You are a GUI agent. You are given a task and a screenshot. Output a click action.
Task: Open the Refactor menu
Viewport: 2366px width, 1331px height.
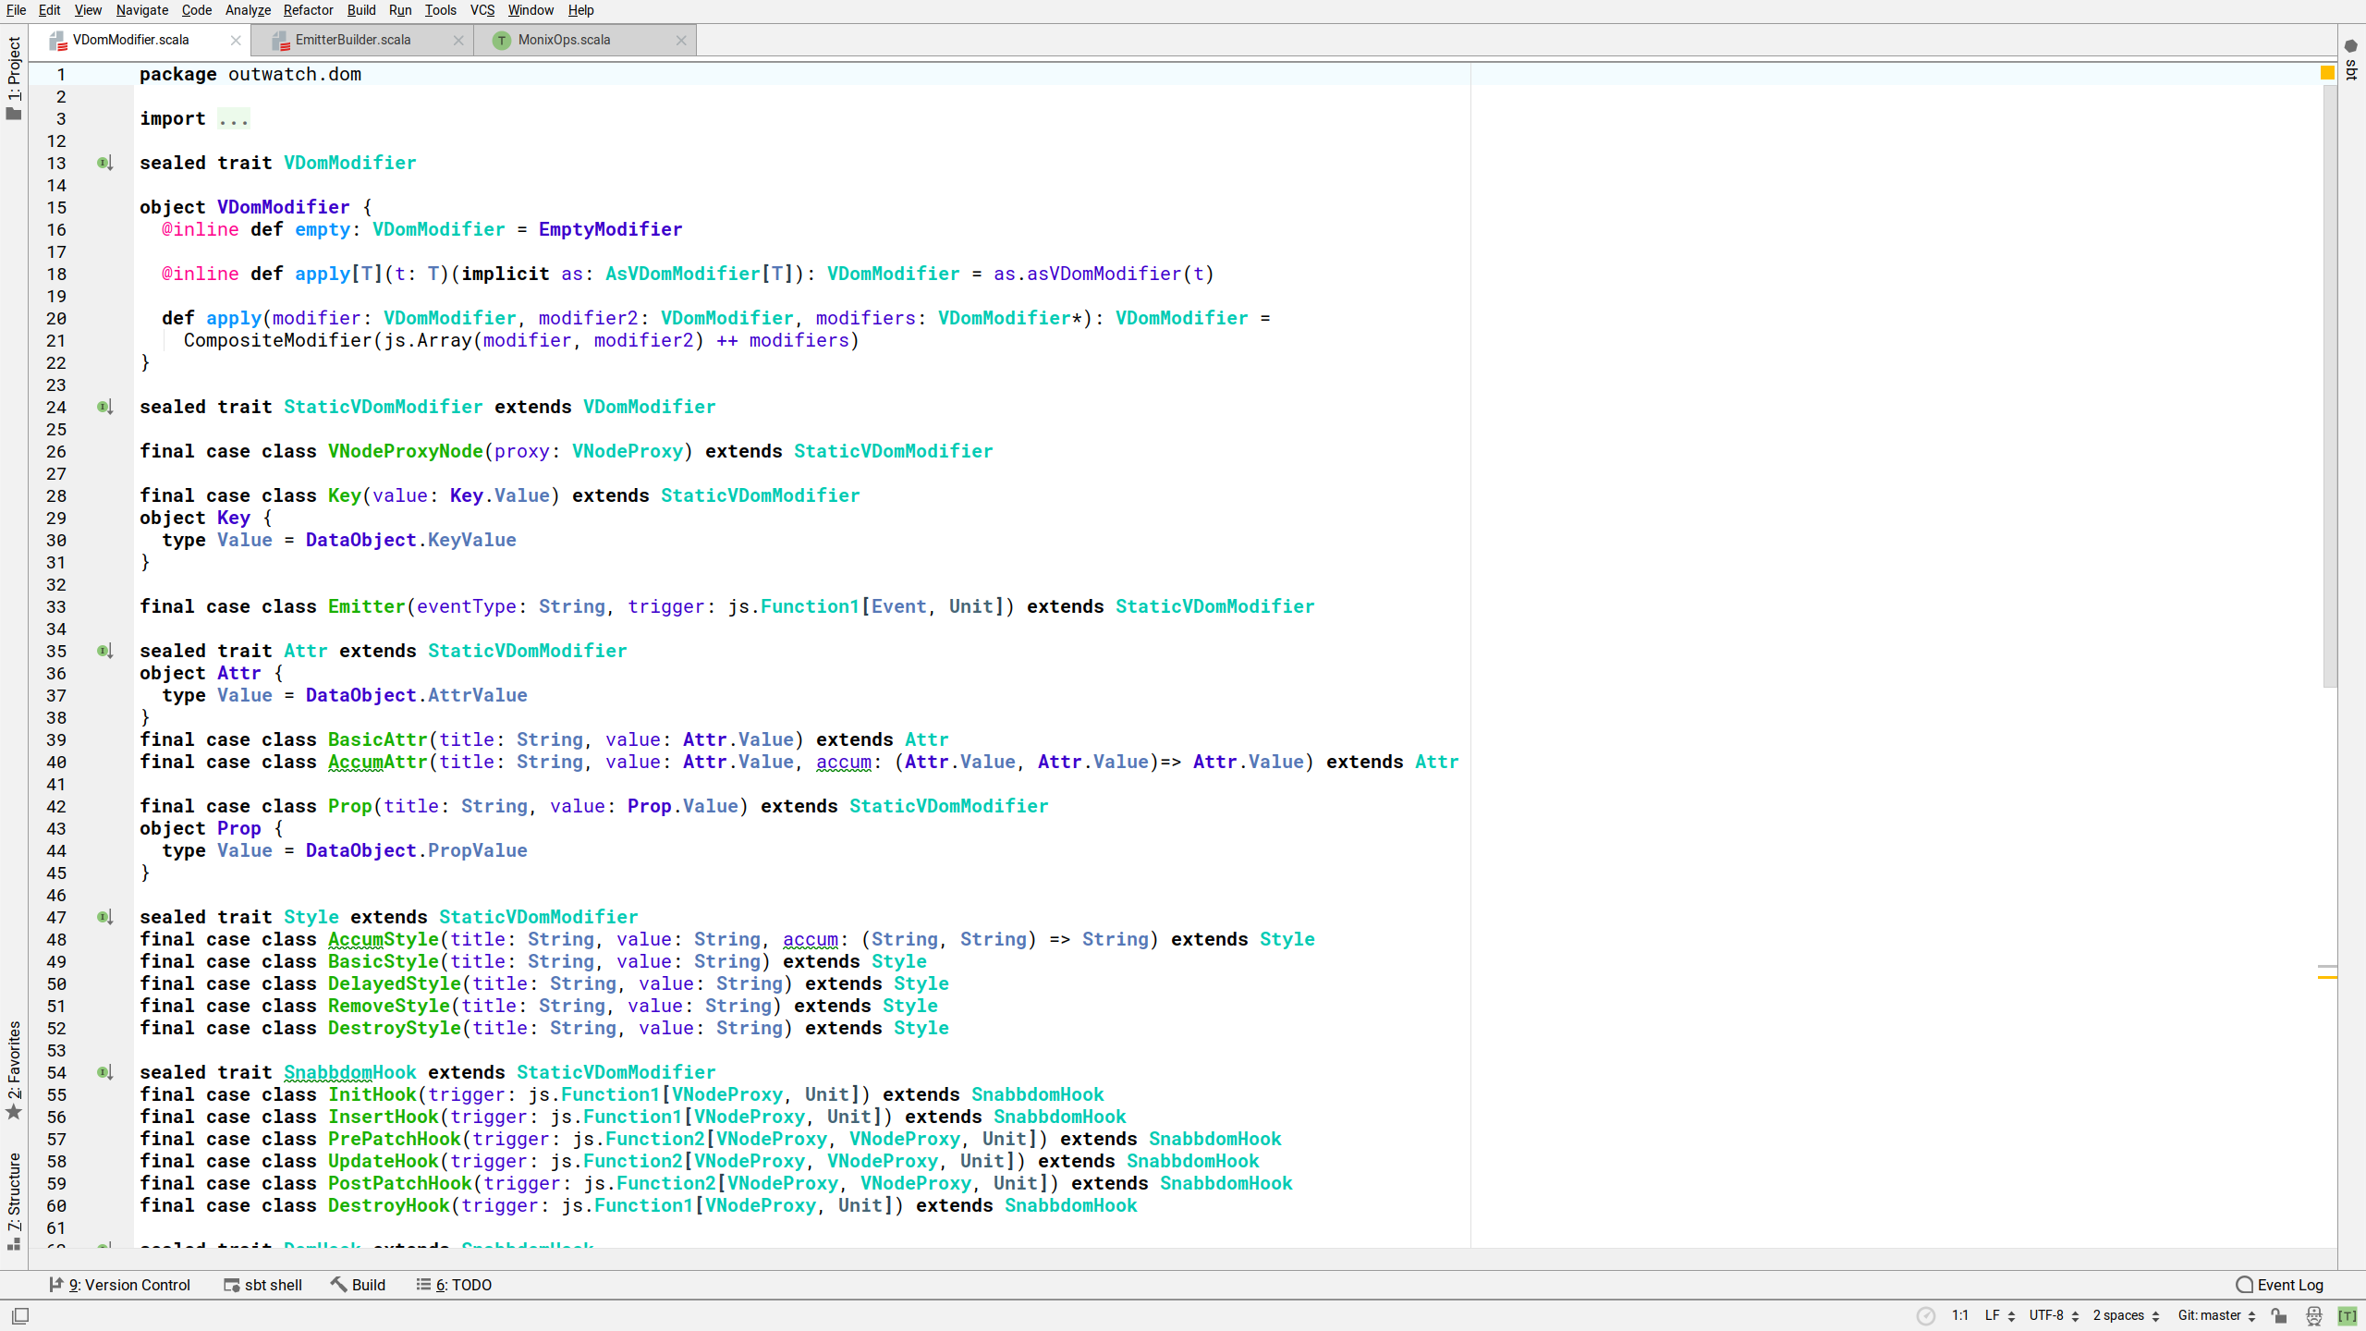point(308,10)
